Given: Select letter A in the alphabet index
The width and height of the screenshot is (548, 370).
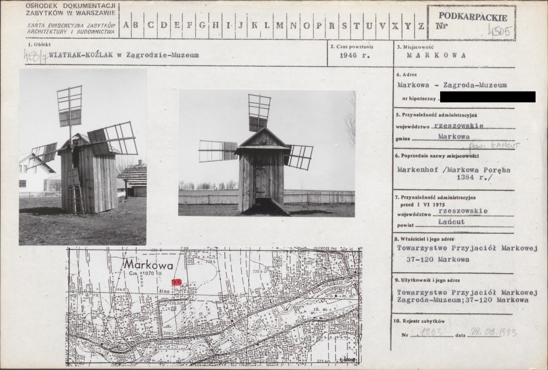Looking at the screenshot, I should click(126, 26).
